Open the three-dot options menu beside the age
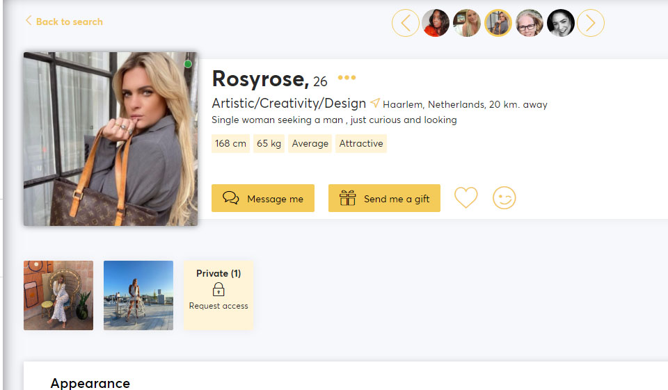The width and height of the screenshot is (668, 390). (347, 78)
